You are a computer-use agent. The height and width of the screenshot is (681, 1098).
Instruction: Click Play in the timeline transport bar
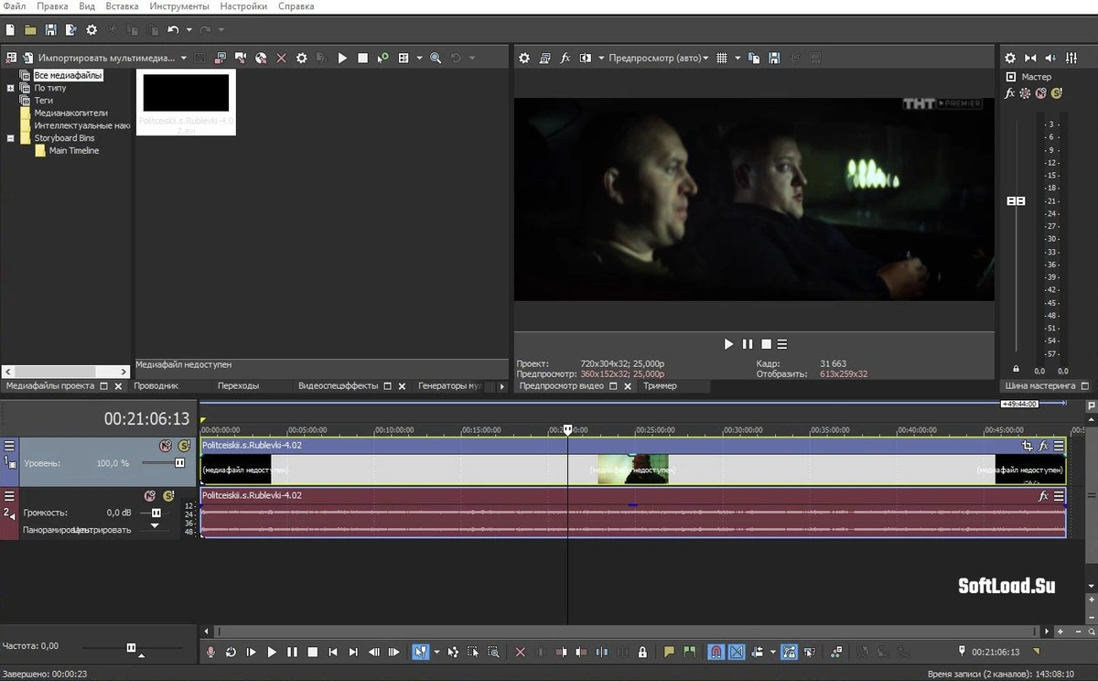click(x=272, y=652)
